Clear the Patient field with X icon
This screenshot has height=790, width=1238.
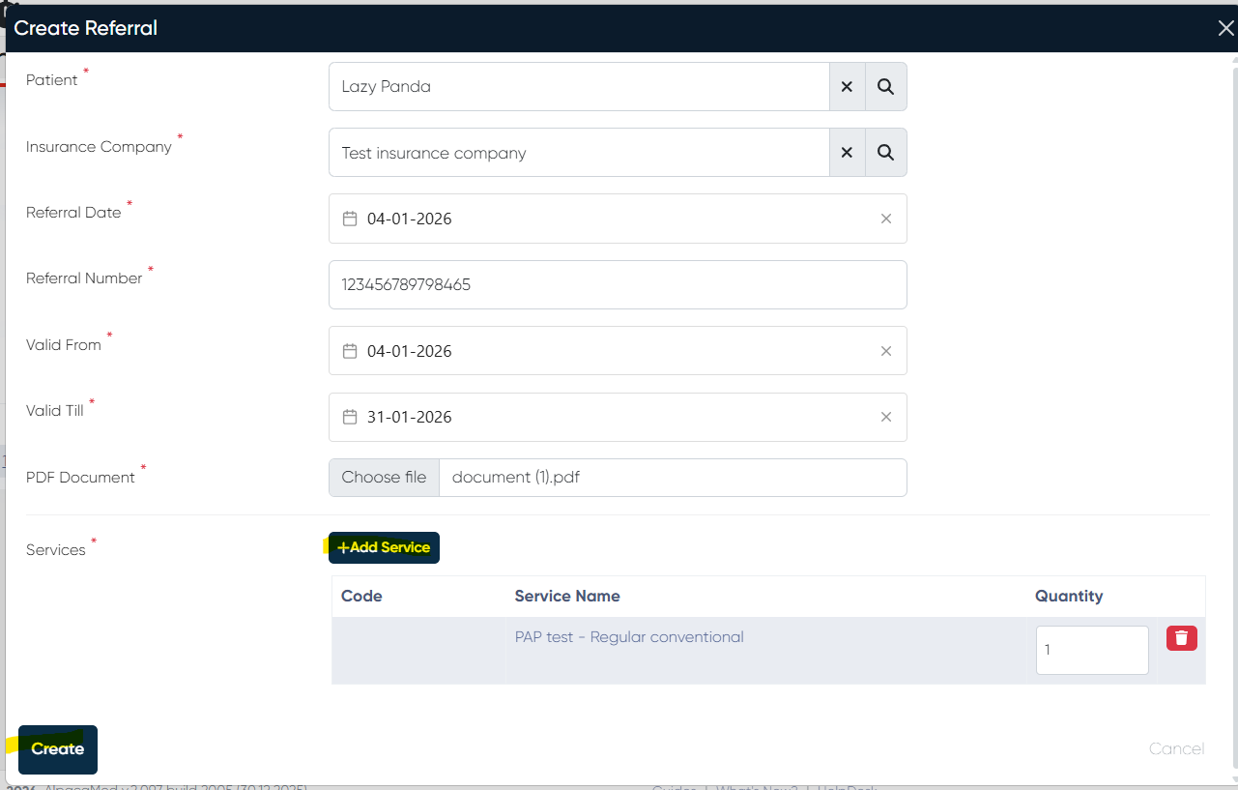(847, 87)
